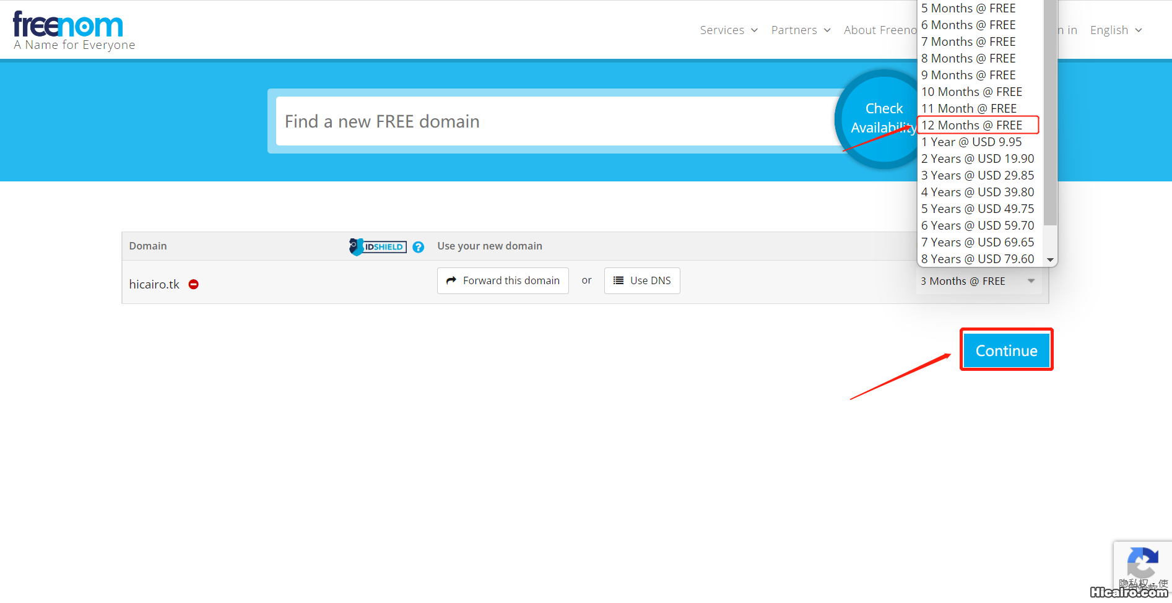1172x603 pixels.
Task: Click the Continue button
Action: (x=1006, y=350)
